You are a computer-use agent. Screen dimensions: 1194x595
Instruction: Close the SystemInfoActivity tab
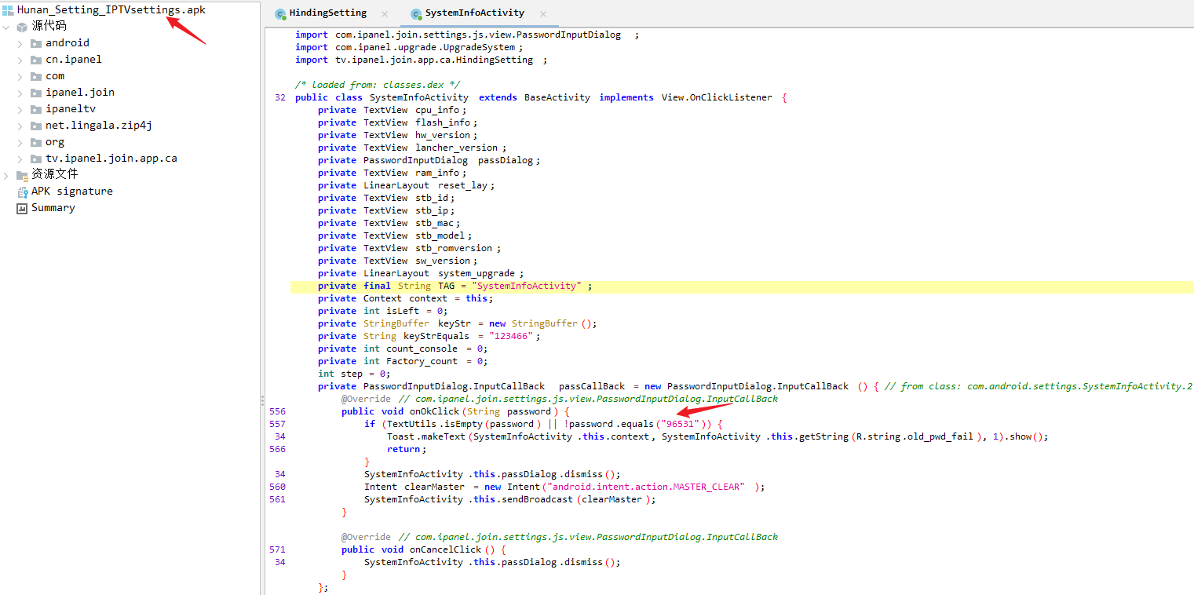[x=543, y=14]
